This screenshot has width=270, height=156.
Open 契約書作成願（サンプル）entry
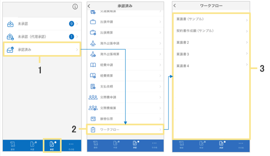pos(212,31)
